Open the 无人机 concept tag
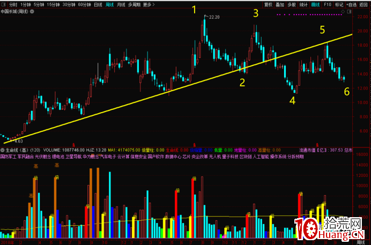This screenshot has width=371, height=245. click(215, 157)
